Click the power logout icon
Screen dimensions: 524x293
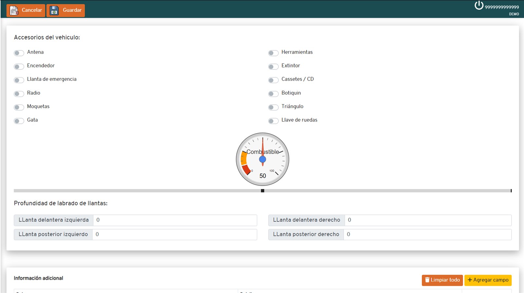coord(479,5)
